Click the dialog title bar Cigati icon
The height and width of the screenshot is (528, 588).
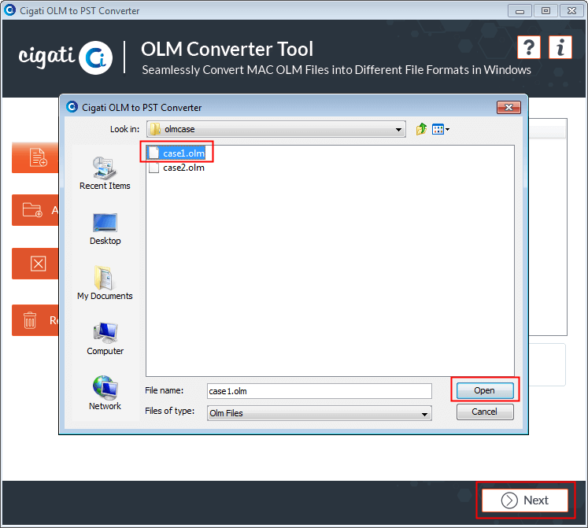pos(72,107)
